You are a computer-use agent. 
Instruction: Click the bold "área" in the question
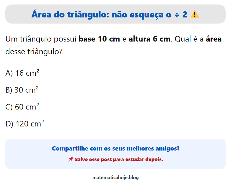[x=214, y=39]
